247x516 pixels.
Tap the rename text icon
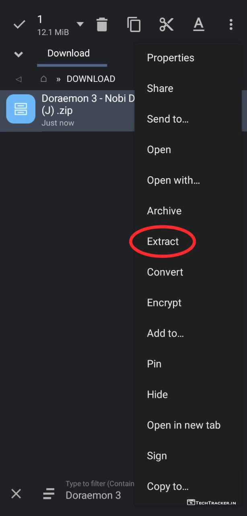[x=199, y=25]
